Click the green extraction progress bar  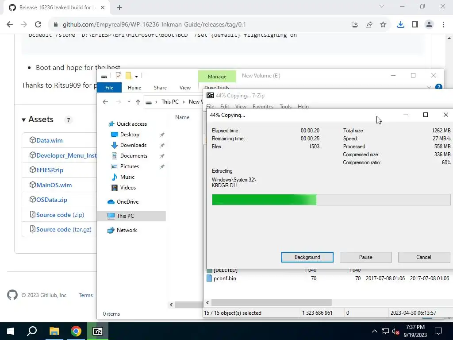tap(331, 200)
